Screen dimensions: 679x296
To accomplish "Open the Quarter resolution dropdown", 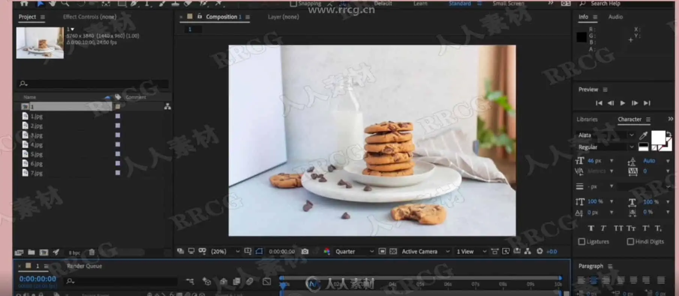I will coord(355,251).
